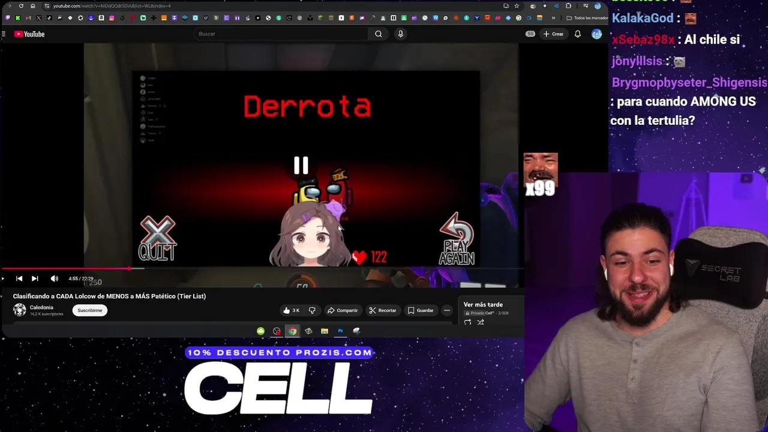Click the Quit X in the video
768x432 pixels.
(x=157, y=238)
